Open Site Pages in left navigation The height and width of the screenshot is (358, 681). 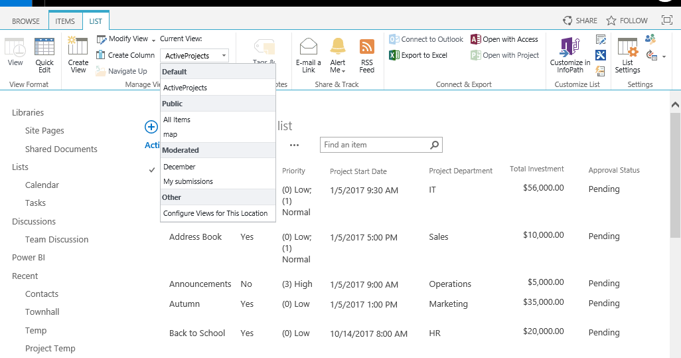[44, 130]
